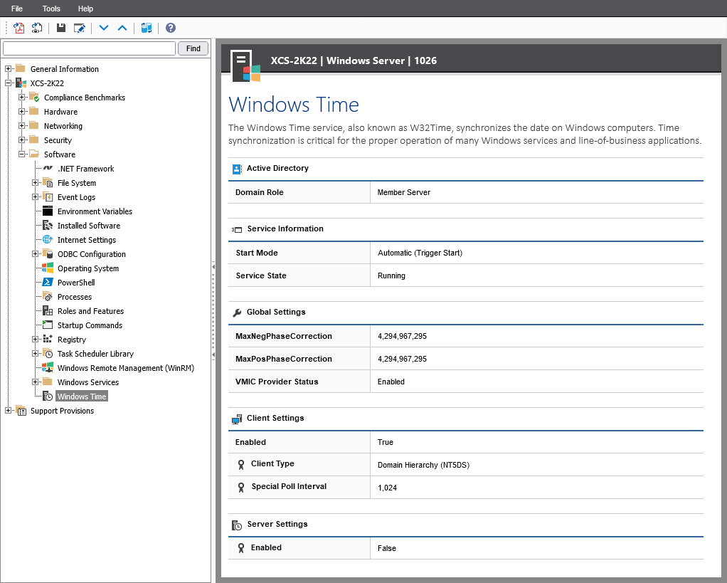Collapse the Software node
727x583 pixels.
coord(21,154)
